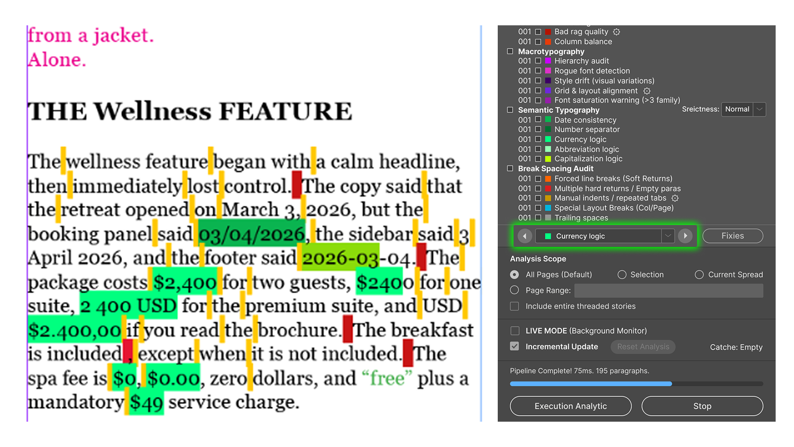Click the Currency logic row color swatch
The height and width of the screenshot is (447, 794).
(x=548, y=140)
